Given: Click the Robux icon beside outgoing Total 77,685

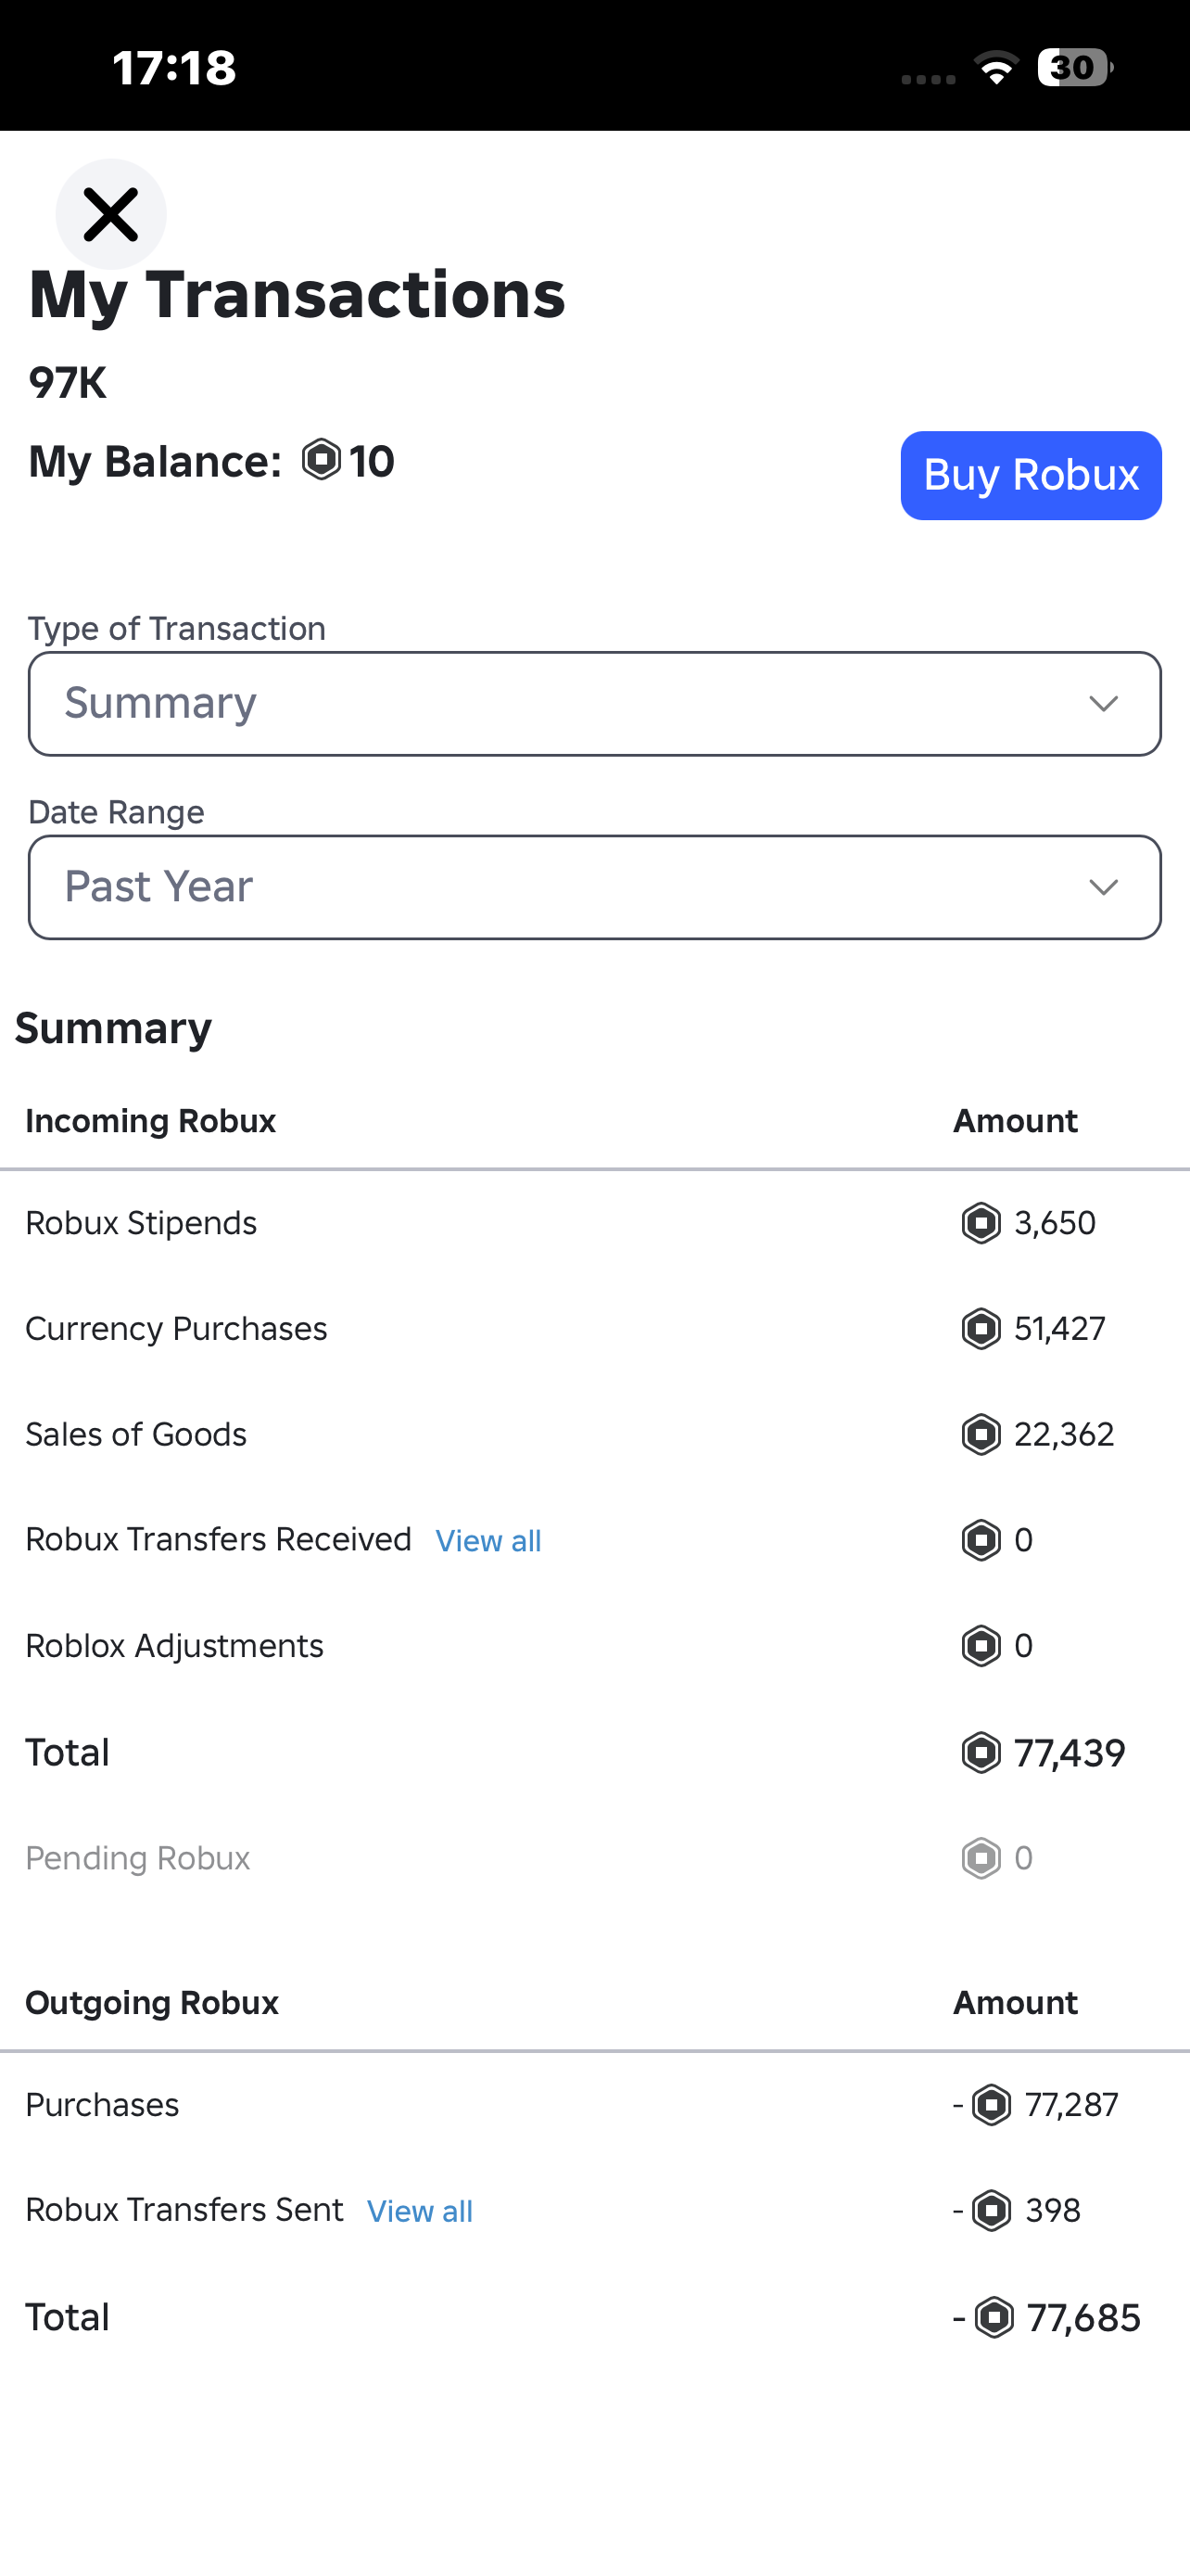Looking at the screenshot, I should (994, 2318).
